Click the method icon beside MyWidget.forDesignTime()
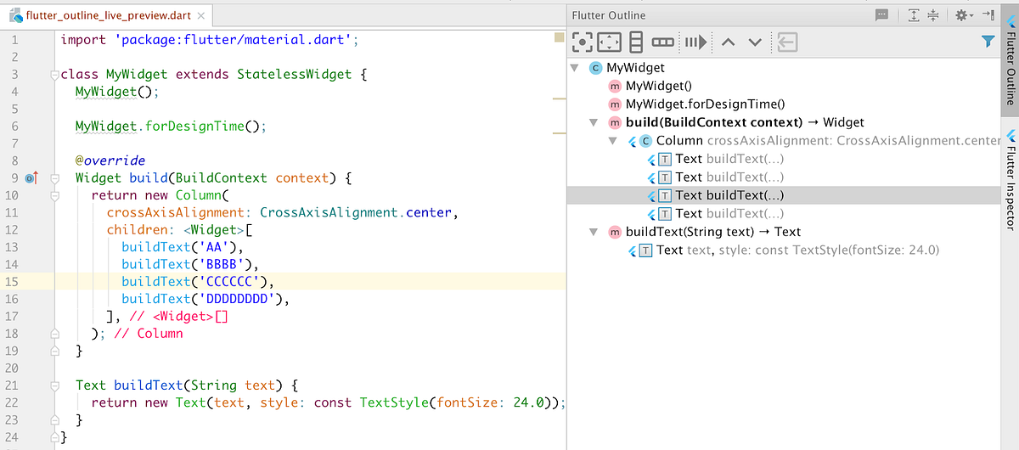Viewport: 1019px width, 450px height. (614, 104)
